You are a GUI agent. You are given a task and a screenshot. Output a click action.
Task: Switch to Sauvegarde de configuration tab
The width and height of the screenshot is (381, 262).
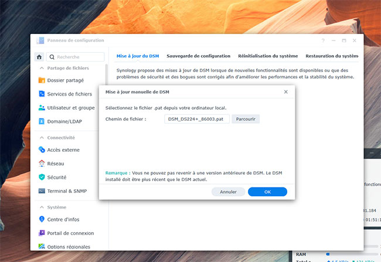coord(198,56)
